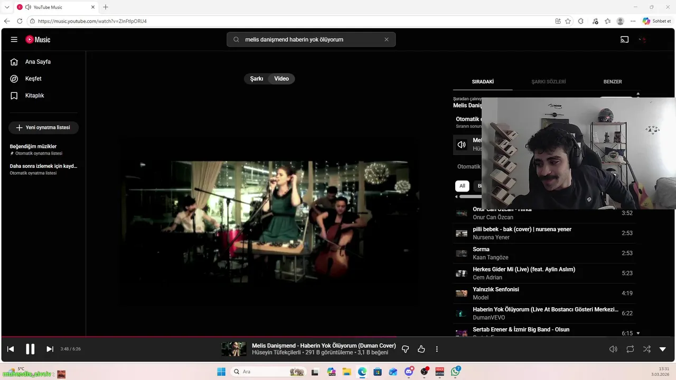
Task: Add this page to favorites star
Action: click(x=568, y=21)
